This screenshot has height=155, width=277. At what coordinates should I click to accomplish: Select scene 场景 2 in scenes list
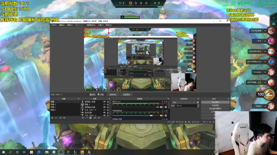tap(65, 104)
